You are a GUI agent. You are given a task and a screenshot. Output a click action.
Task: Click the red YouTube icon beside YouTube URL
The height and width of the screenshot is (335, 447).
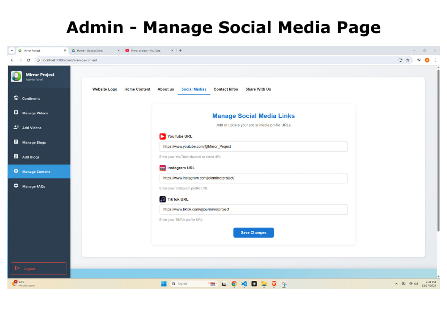point(163,136)
